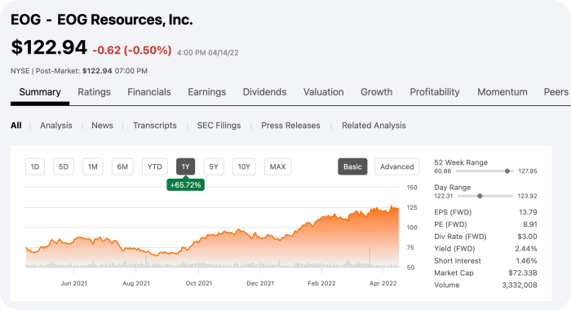Select the 1D chart range
The image size is (571, 310).
[x=35, y=167]
